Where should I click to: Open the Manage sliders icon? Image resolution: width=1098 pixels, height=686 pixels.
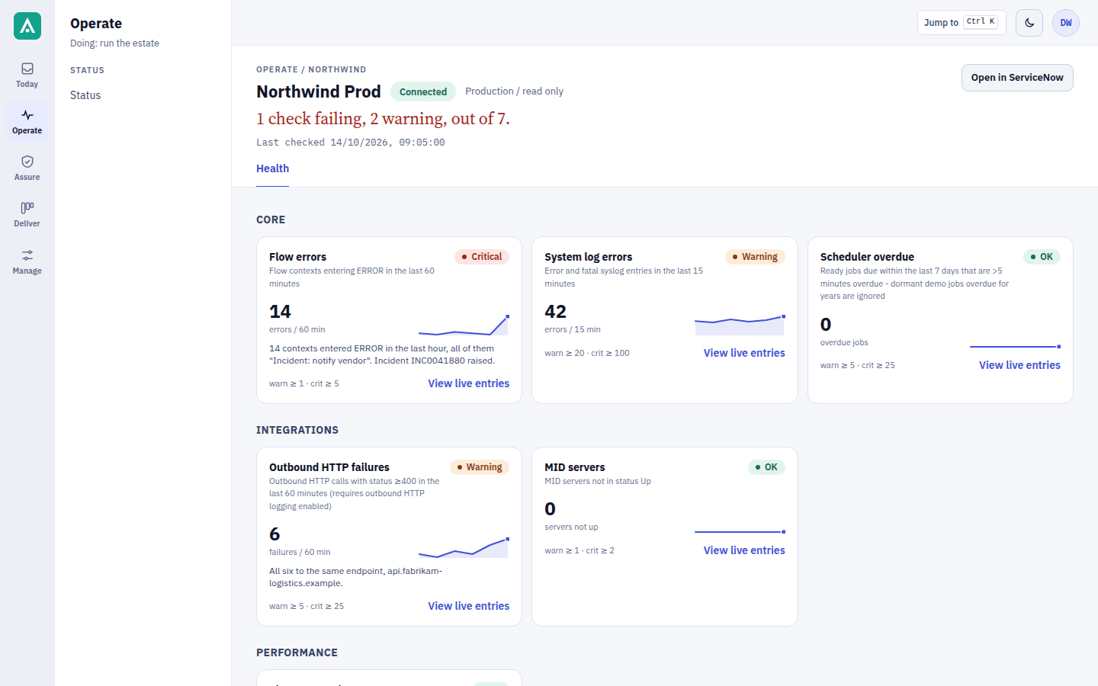27,255
